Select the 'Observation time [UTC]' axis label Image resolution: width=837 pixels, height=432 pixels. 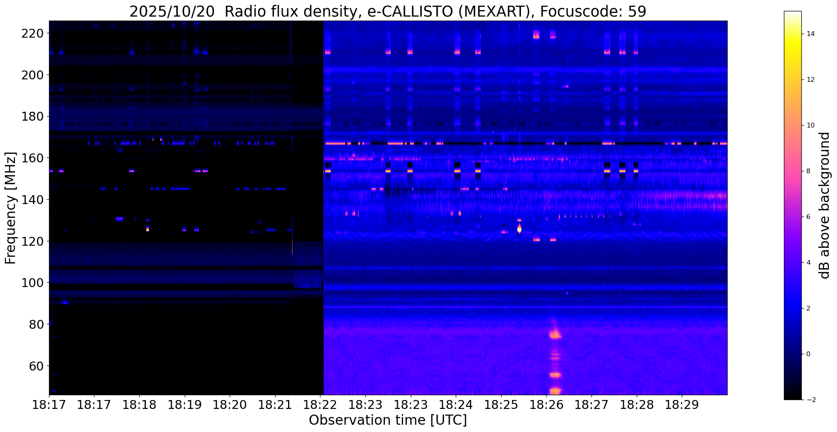pyautogui.click(x=388, y=420)
